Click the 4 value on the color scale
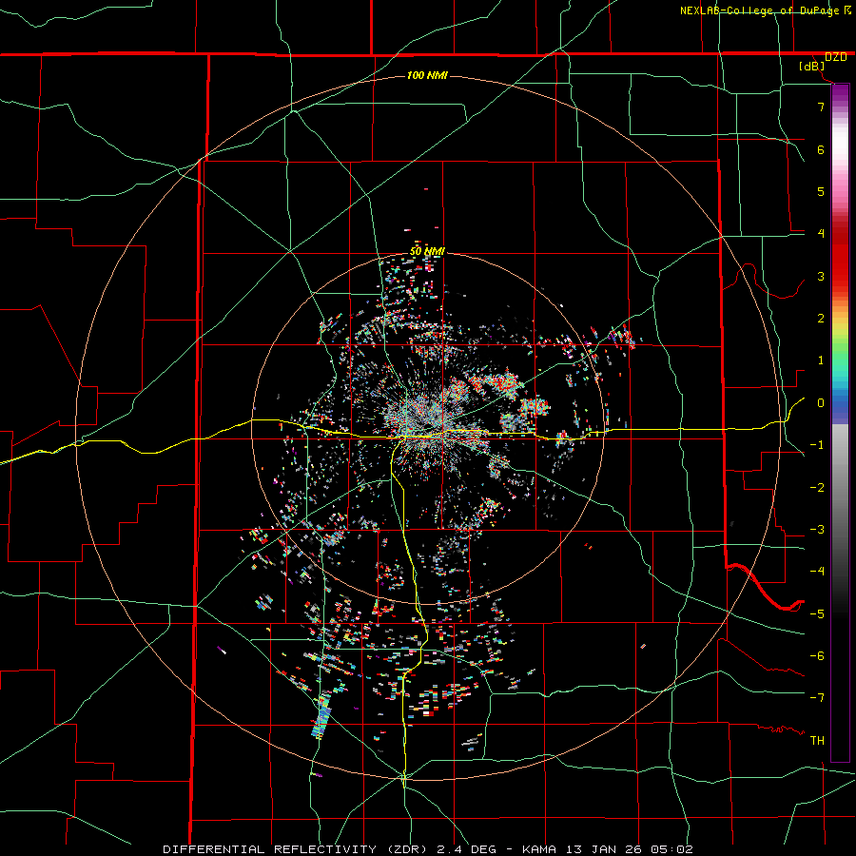 tap(821, 234)
